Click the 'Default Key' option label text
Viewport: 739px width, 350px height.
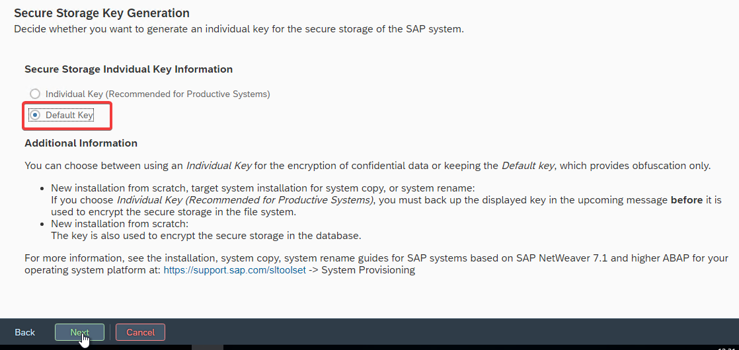[69, 116]
